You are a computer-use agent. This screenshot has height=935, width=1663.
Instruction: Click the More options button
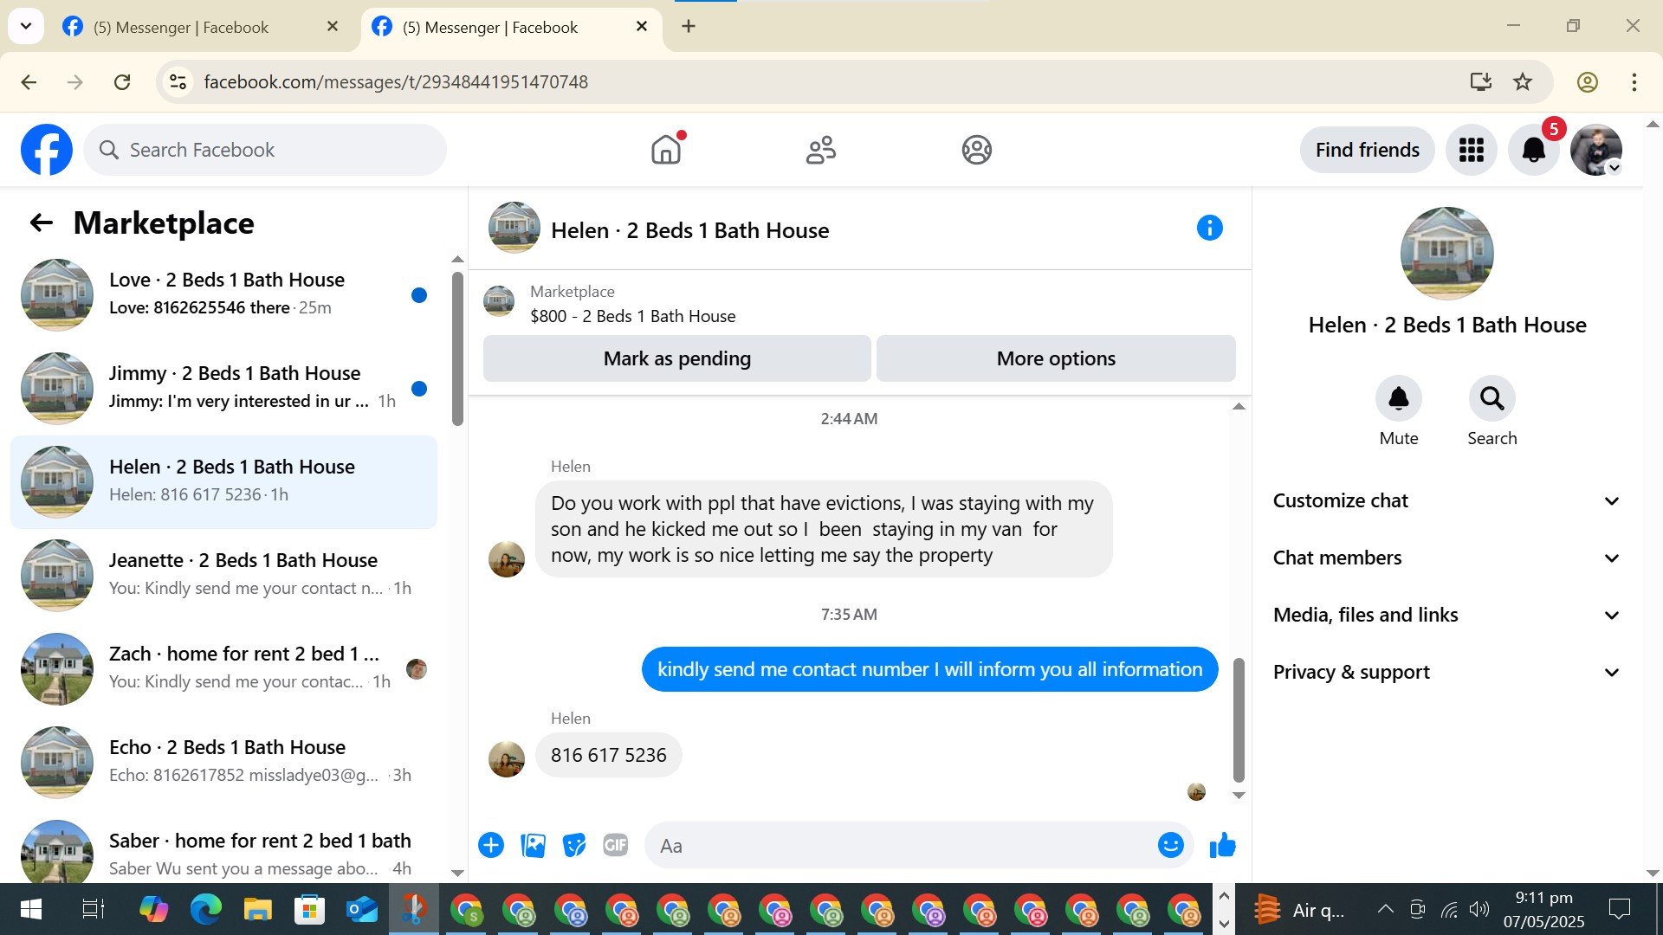pos(1055,358)
